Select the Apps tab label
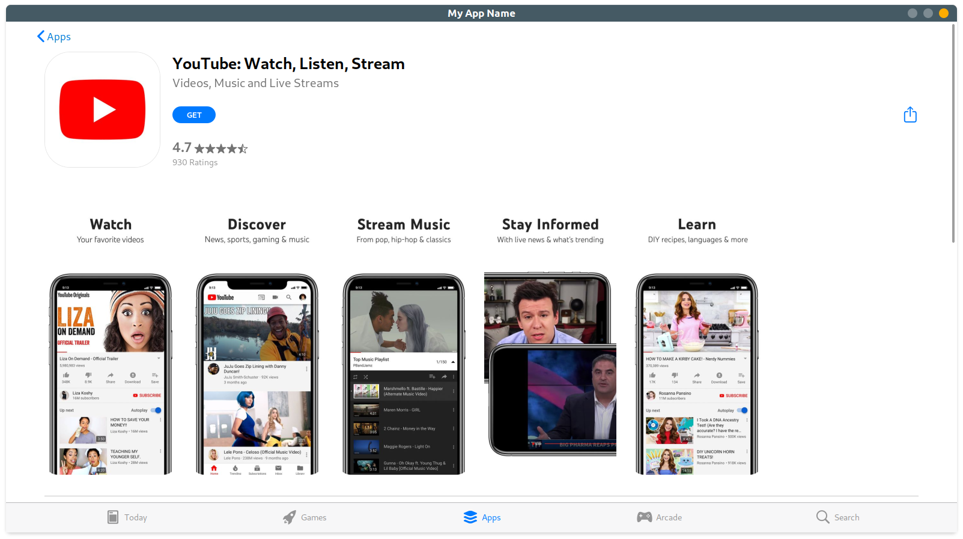Viewport: 963px width, 539px height. pyautogui.click(x=491, y=517)
